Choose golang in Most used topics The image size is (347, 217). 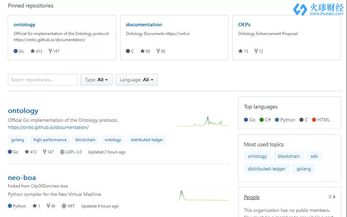(x=303, y=169)
